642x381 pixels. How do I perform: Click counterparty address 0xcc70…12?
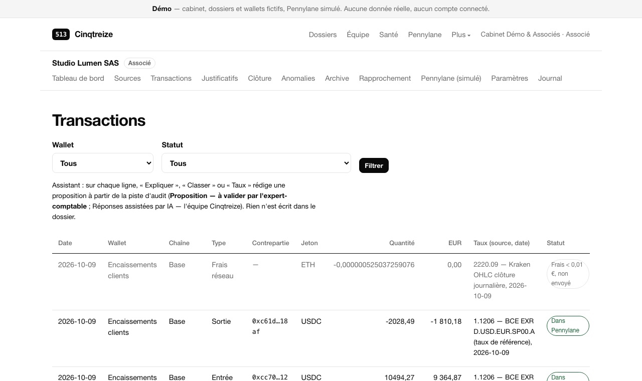click(270, 377)
